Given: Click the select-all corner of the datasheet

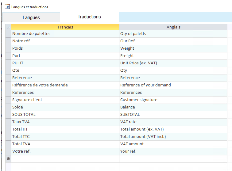Looking at the screenshot, I should (8, 27).
